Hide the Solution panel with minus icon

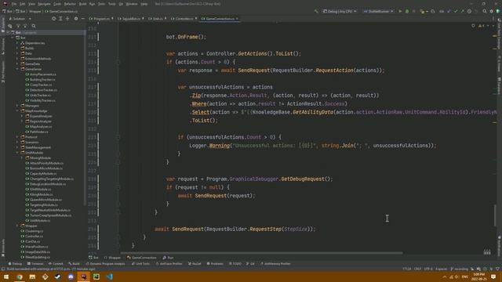pos(82,19)
